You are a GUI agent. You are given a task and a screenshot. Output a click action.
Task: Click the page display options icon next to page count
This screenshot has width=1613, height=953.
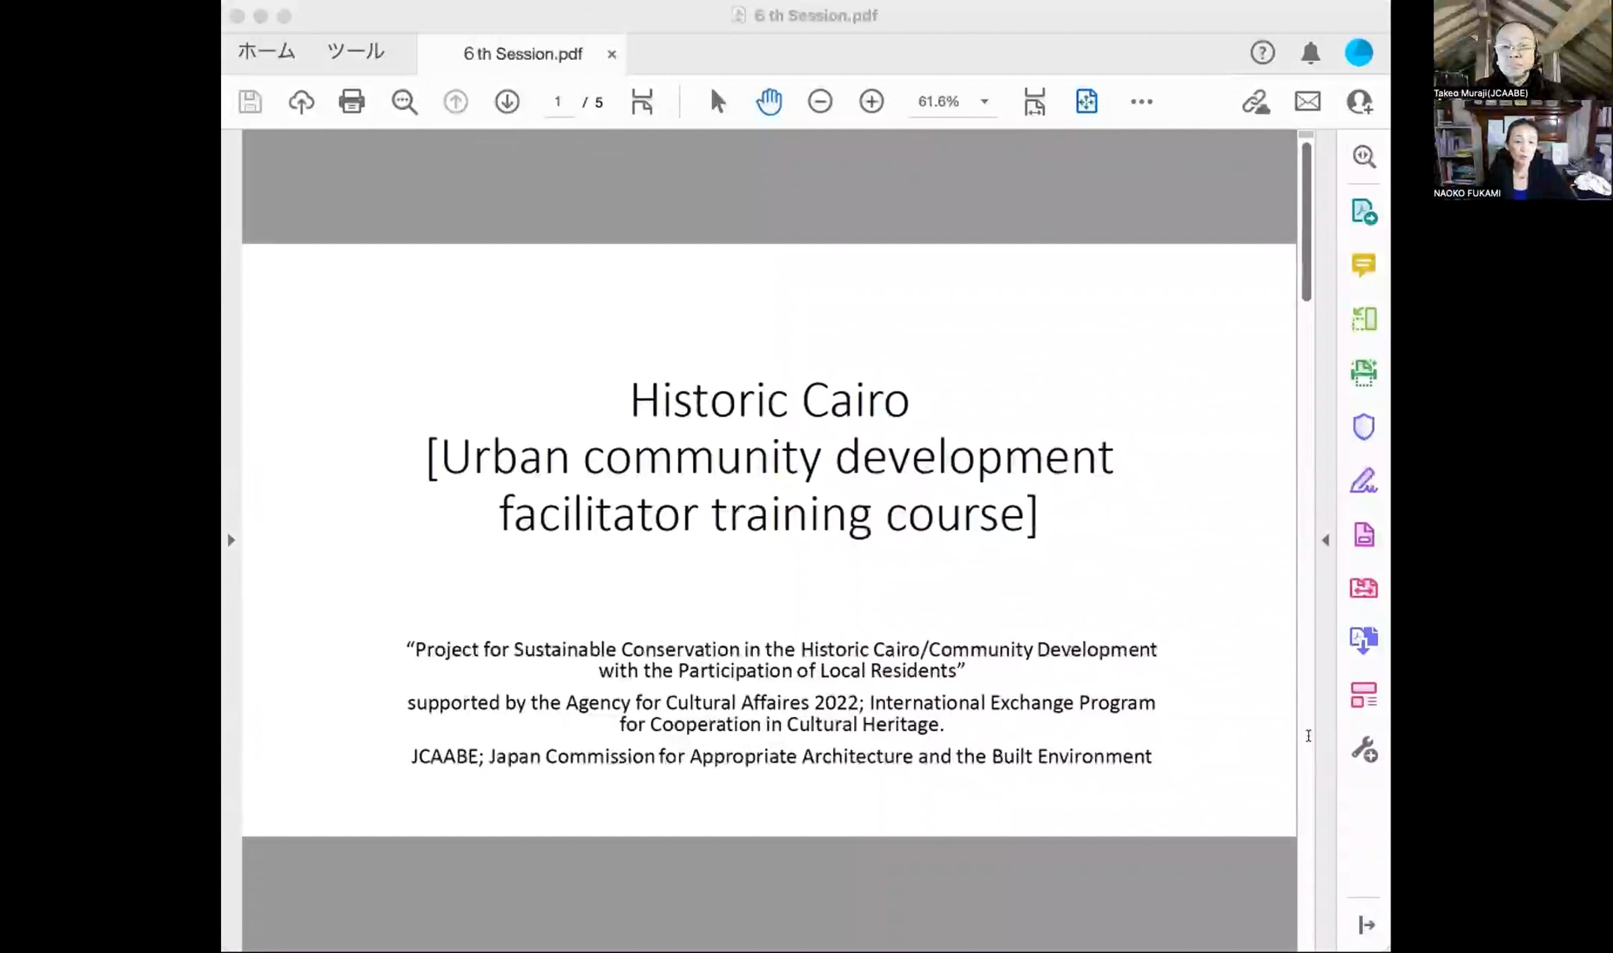pos(643,102)
